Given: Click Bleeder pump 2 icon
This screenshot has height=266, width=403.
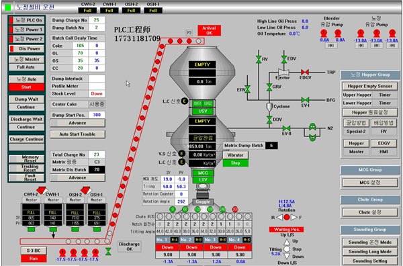Looking at the screenshot, I should (x=338, y=34).
